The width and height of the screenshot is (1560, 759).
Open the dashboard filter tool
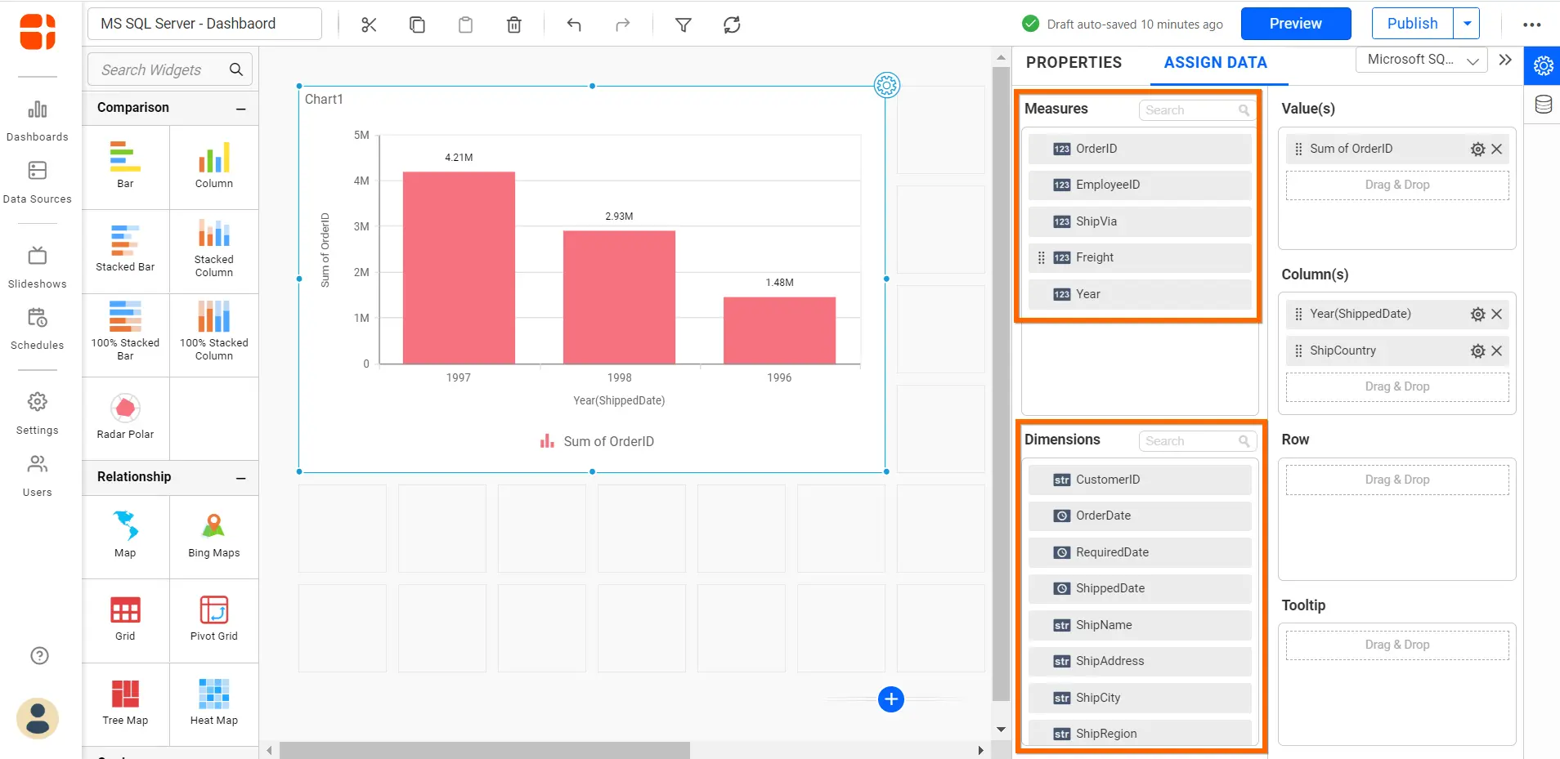tap(683, 25)
